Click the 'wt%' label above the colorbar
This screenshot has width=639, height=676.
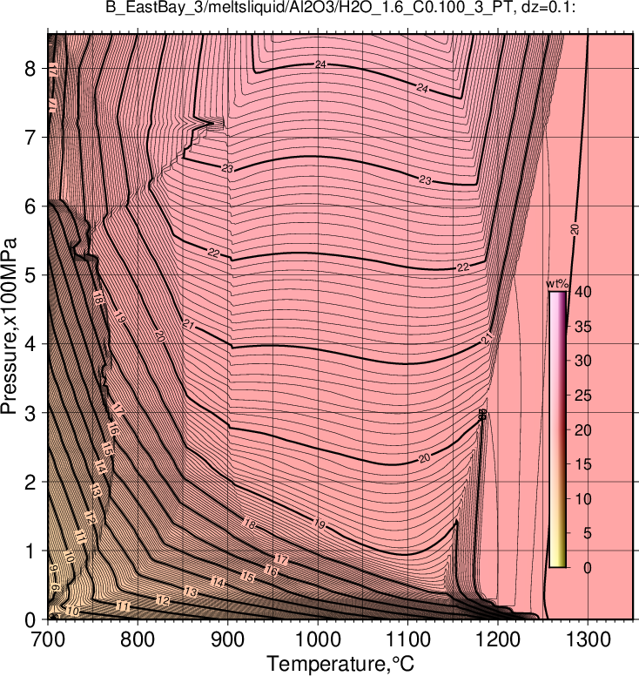[x=557, y=285]
